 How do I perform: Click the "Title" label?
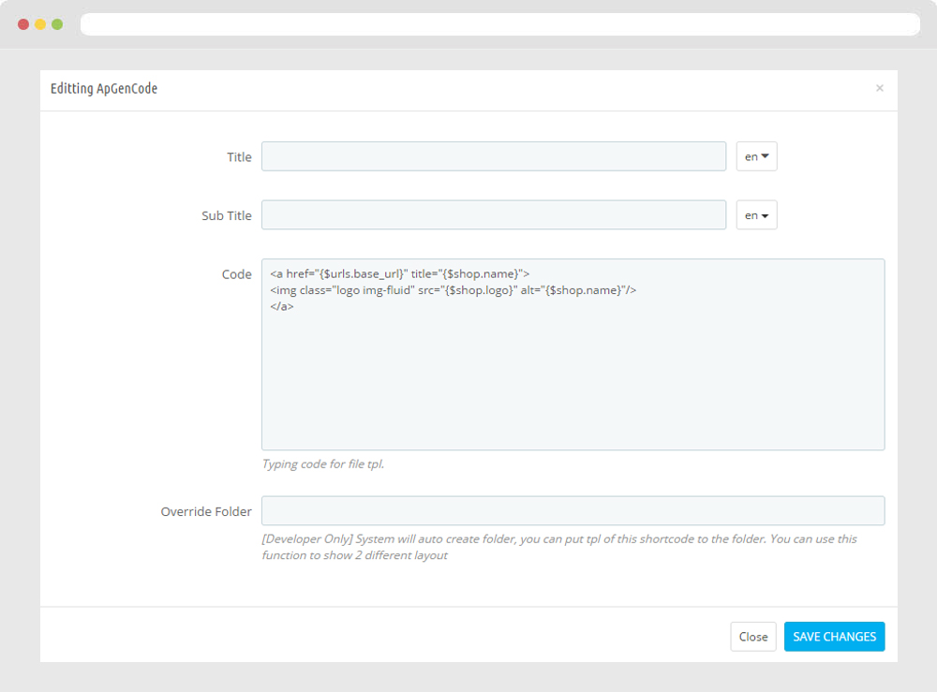239,157
